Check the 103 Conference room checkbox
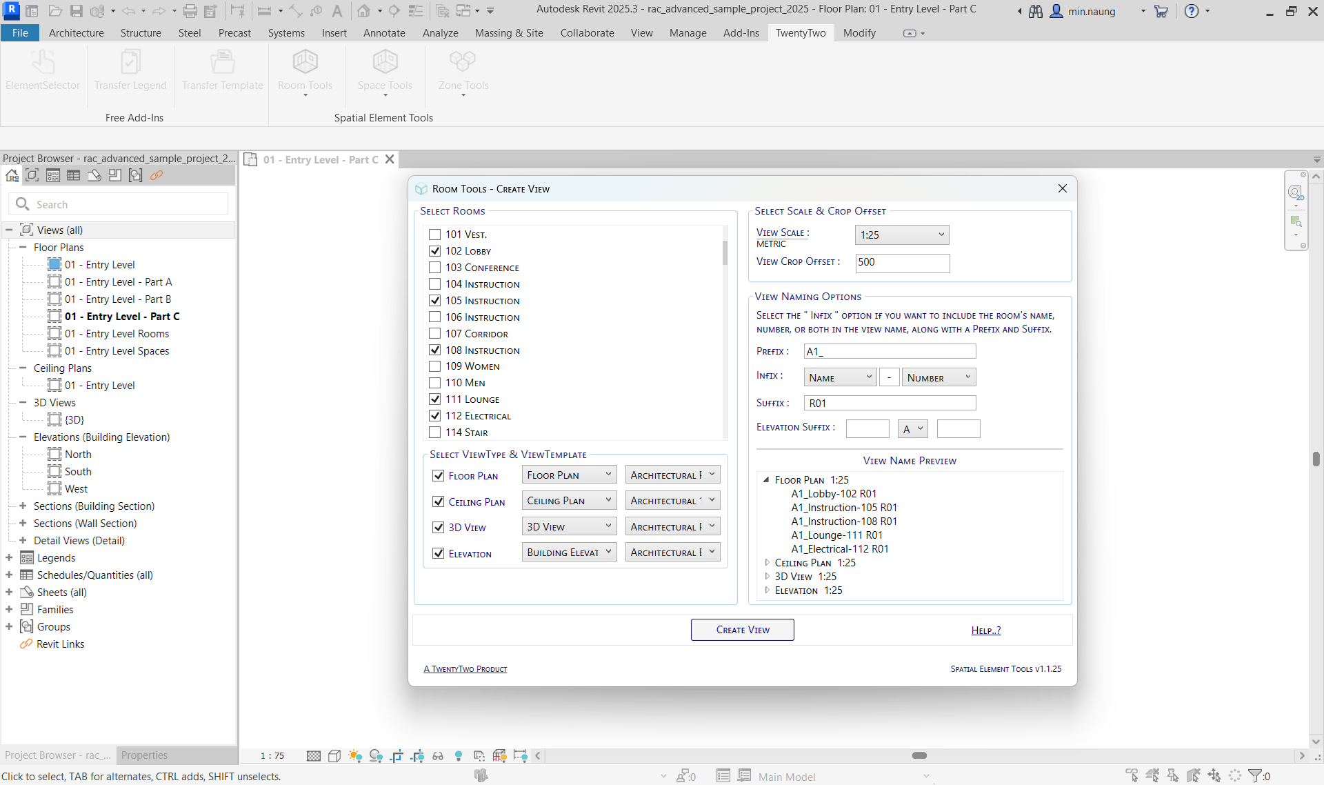The width and height of the screenshot is (1324, 785). 434,268
